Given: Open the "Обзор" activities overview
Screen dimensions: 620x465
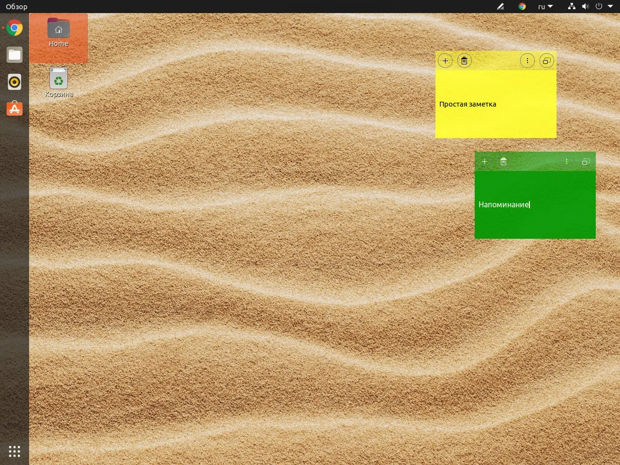Looking at the screenshot, I should [16, 7].
